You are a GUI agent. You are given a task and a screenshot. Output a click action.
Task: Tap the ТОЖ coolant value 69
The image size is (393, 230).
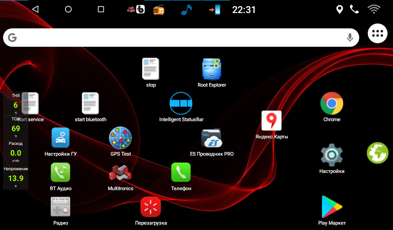pyautogui.click(x=15, y=128)
